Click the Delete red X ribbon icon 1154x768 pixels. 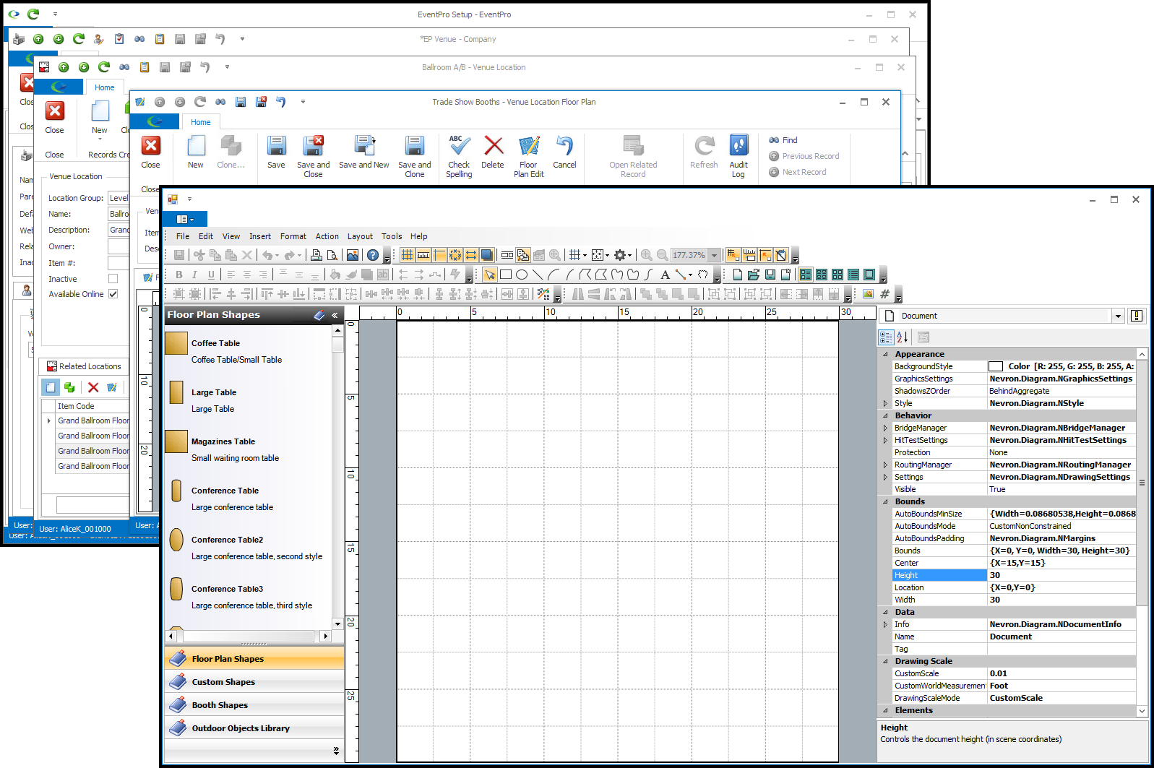(493, 152)
